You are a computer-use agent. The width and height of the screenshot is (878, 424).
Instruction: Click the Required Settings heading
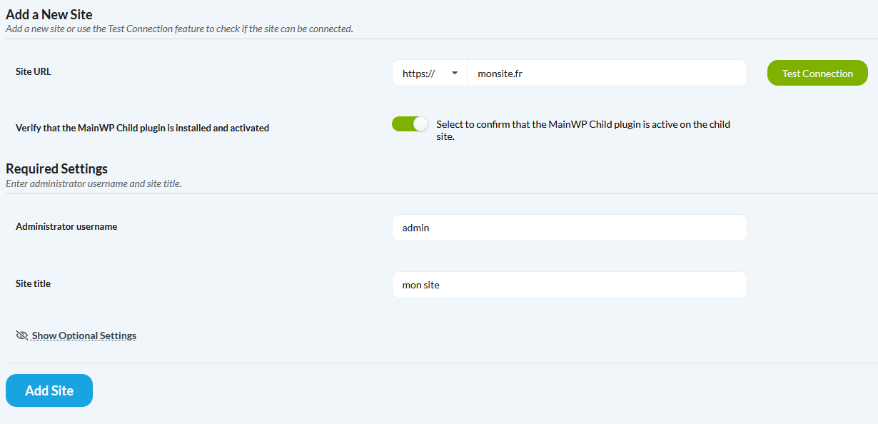[x=56, y=169]
